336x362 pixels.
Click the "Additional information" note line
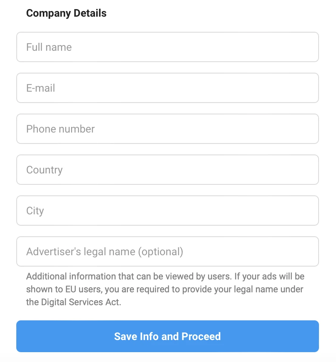(x=165, y=276)
